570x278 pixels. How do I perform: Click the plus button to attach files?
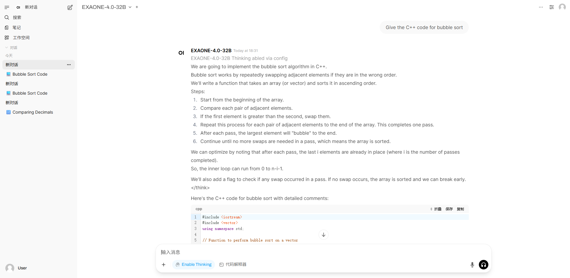pos(164,264)
